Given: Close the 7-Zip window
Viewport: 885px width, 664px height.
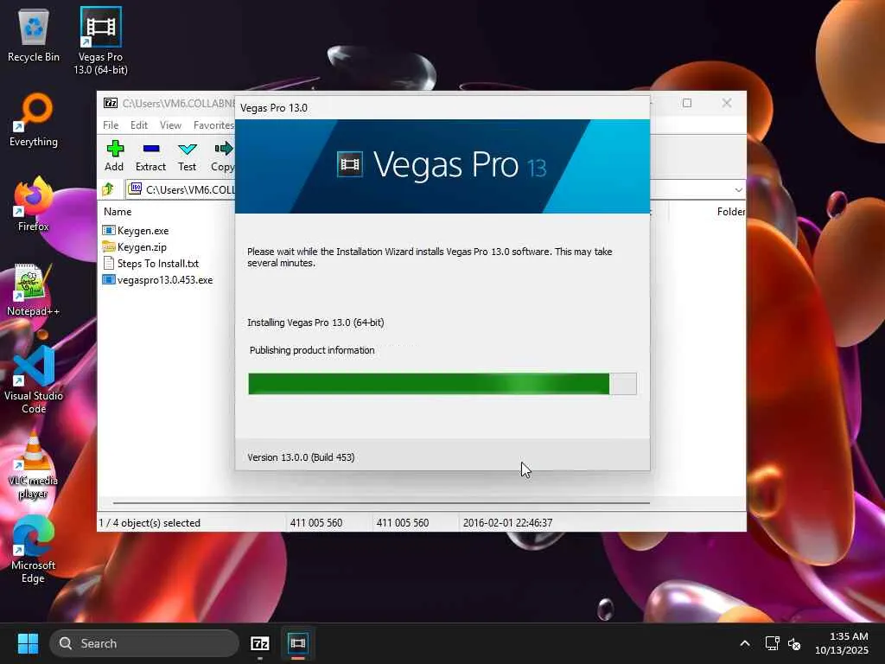Looking at the screenshot, I should tap(726, 103).
